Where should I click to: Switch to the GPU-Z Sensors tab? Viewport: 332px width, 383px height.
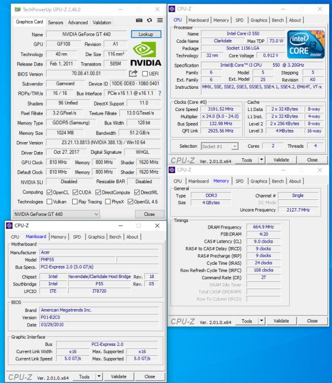[x=56, y=22]
